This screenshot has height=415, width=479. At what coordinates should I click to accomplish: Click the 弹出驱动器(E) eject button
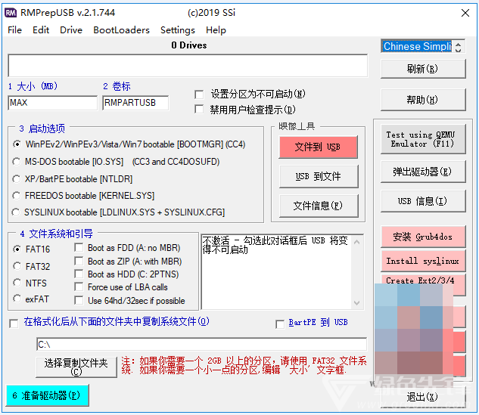click(x=423, y=172)
